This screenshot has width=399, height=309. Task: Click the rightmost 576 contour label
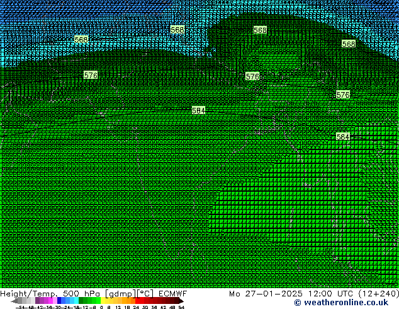tap(343, 95)
